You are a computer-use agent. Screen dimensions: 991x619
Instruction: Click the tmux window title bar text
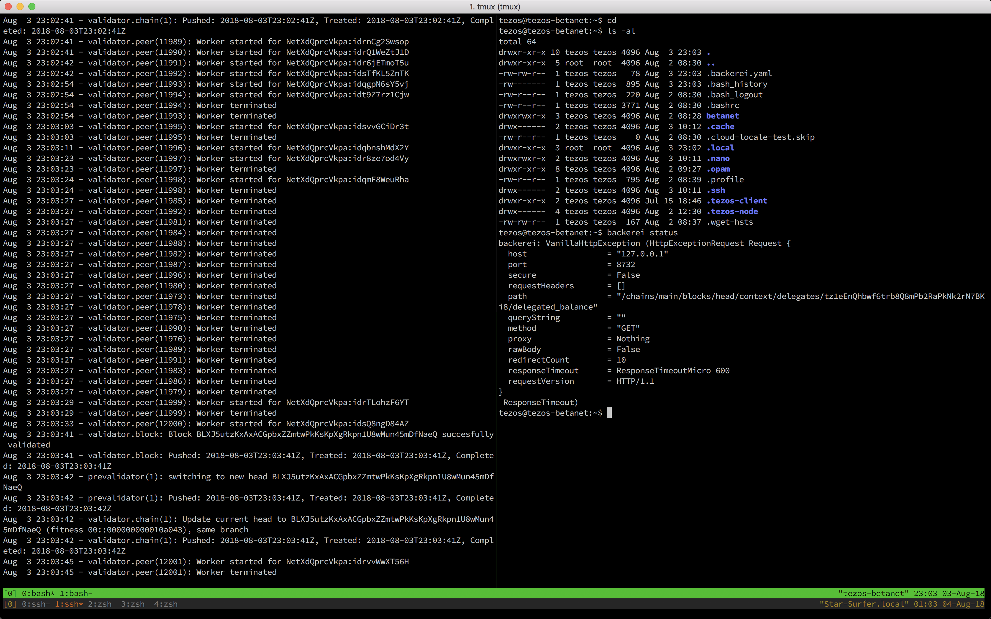[x=495, y=6]
